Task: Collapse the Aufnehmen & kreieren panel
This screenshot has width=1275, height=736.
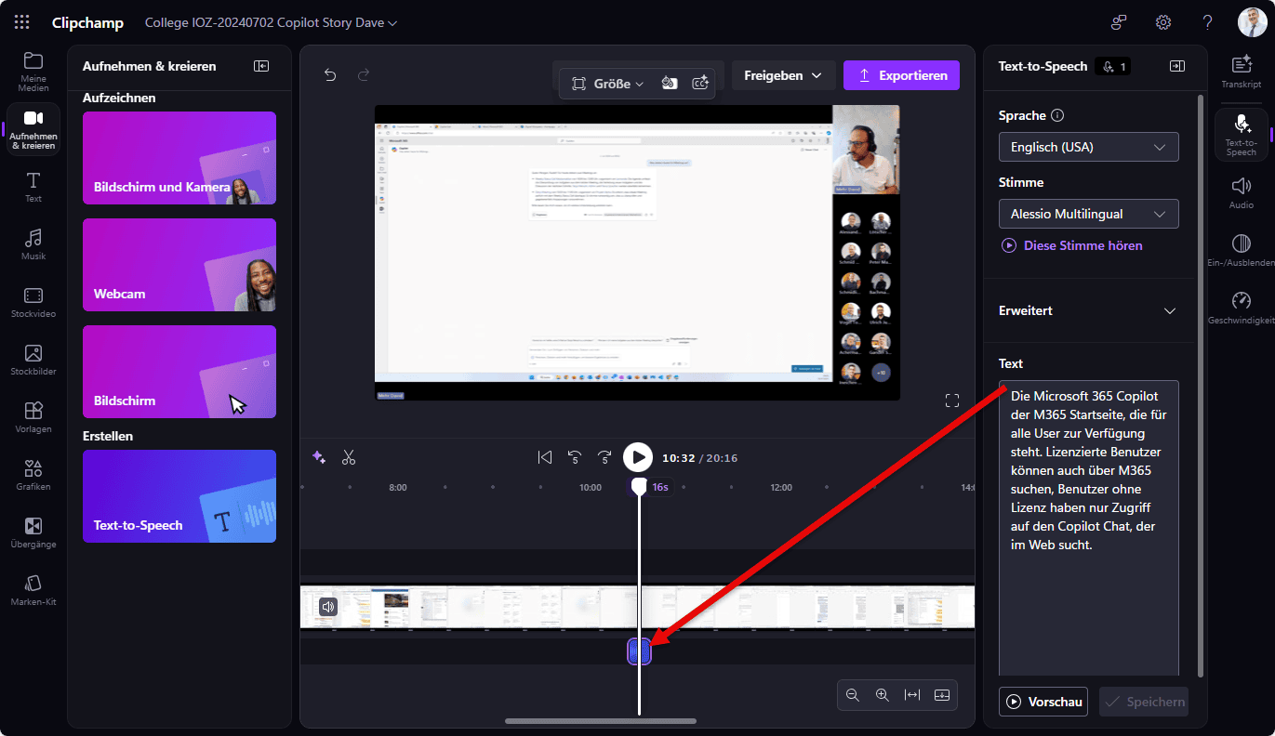Action: (x=261, y=66)
